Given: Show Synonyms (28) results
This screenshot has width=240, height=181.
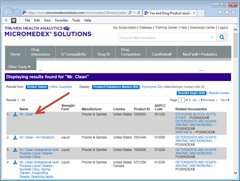Looking at the screenshot, I should (152, 87).
